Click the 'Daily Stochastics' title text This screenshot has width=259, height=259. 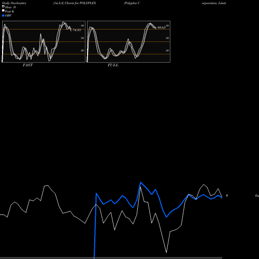pos(14,3)
